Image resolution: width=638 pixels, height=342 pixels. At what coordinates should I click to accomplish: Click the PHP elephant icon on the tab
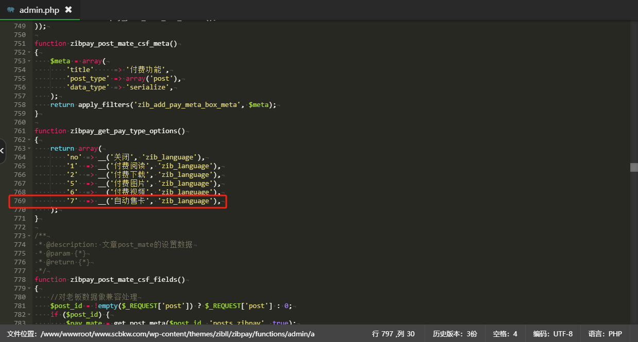(x=11, y=10)
